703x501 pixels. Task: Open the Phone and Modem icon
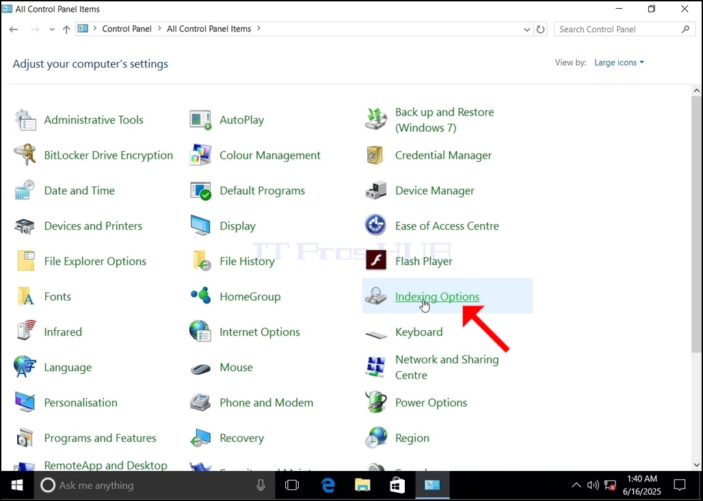pyautogui.click(x=200, y=402)
